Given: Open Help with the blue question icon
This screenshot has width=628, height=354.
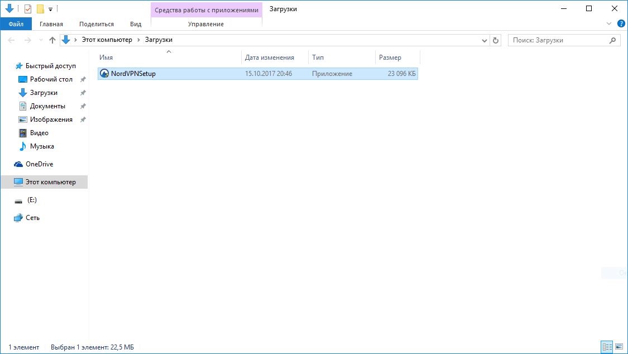Looking at the screenshot, I should coord(621,23).
